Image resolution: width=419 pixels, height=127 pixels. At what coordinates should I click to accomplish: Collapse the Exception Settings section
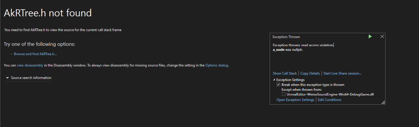click(274, 80)
